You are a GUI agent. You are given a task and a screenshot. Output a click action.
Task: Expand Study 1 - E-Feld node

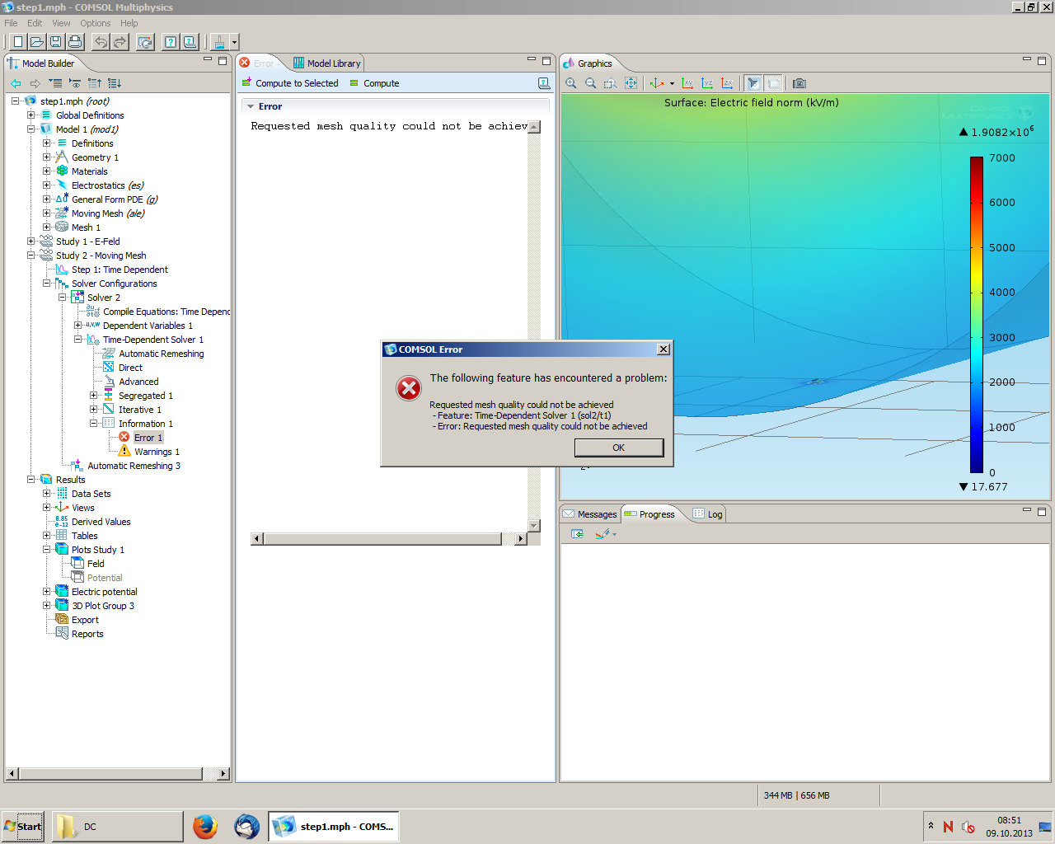point(30,241)
